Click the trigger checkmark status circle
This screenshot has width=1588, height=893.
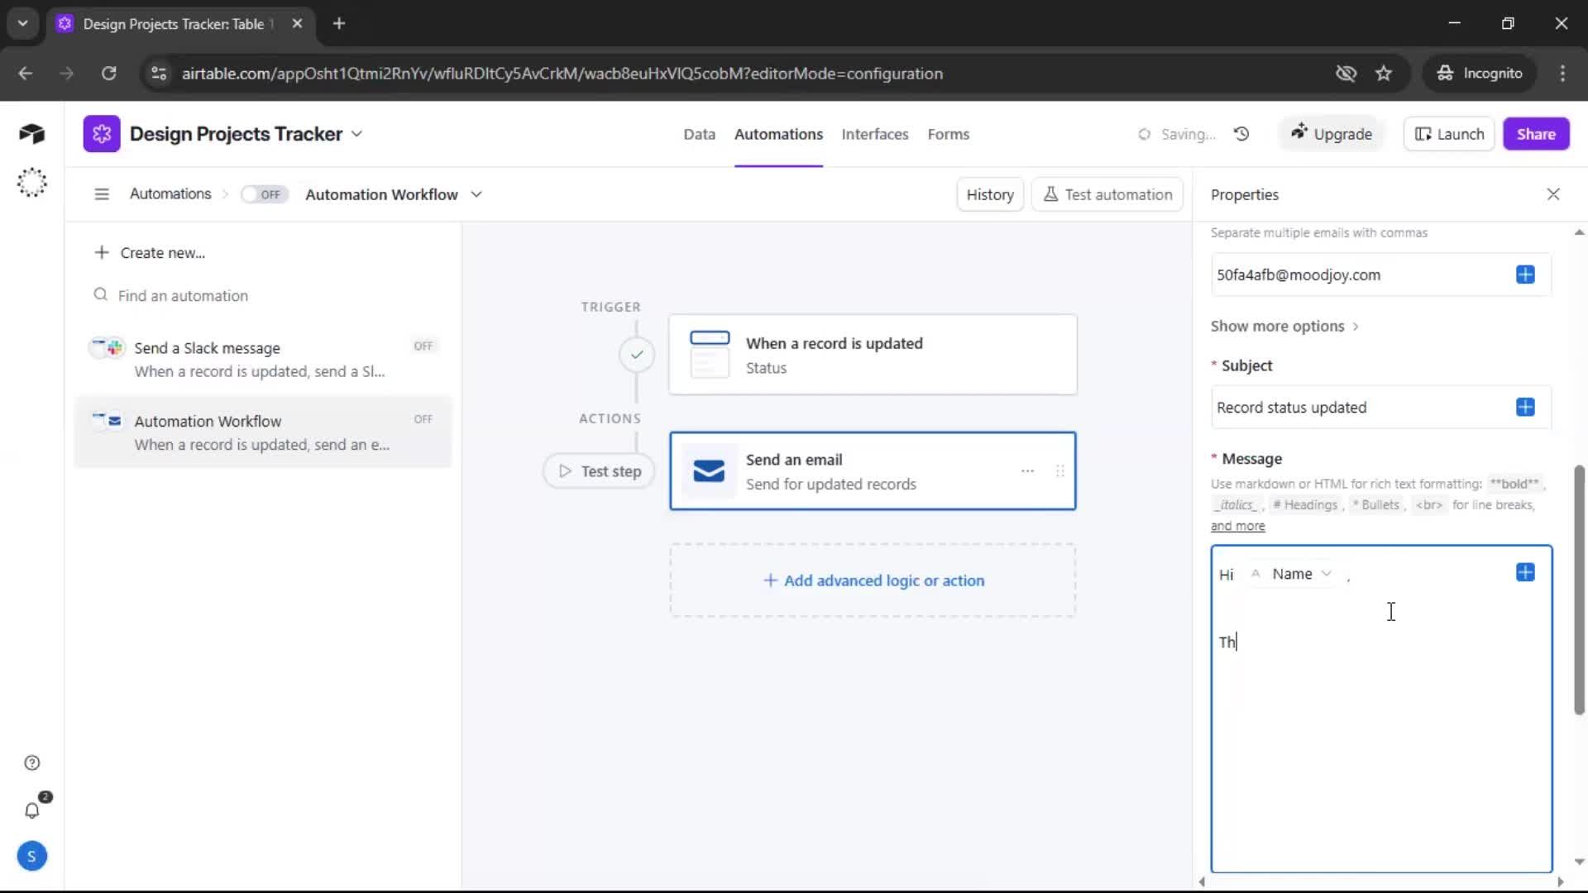(637, 355)
